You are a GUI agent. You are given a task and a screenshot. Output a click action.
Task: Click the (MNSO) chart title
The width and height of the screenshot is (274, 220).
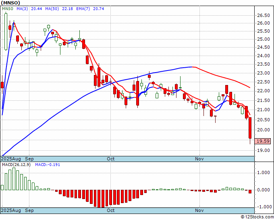coord(10,3)
